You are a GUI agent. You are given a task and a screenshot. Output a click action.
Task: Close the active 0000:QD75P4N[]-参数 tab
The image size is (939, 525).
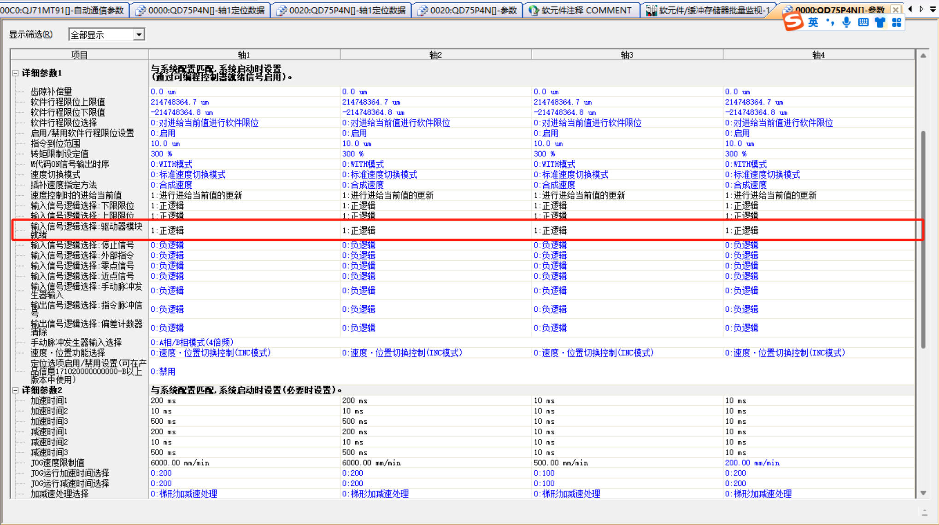coord(896,9)
